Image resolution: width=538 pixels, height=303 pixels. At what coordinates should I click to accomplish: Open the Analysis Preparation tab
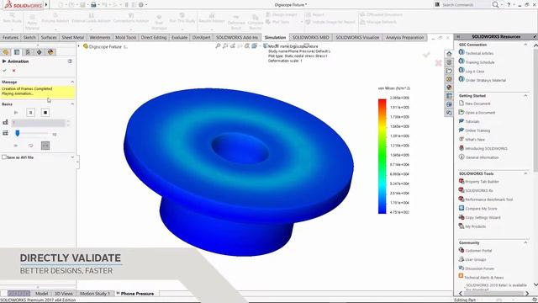(405, 37)
